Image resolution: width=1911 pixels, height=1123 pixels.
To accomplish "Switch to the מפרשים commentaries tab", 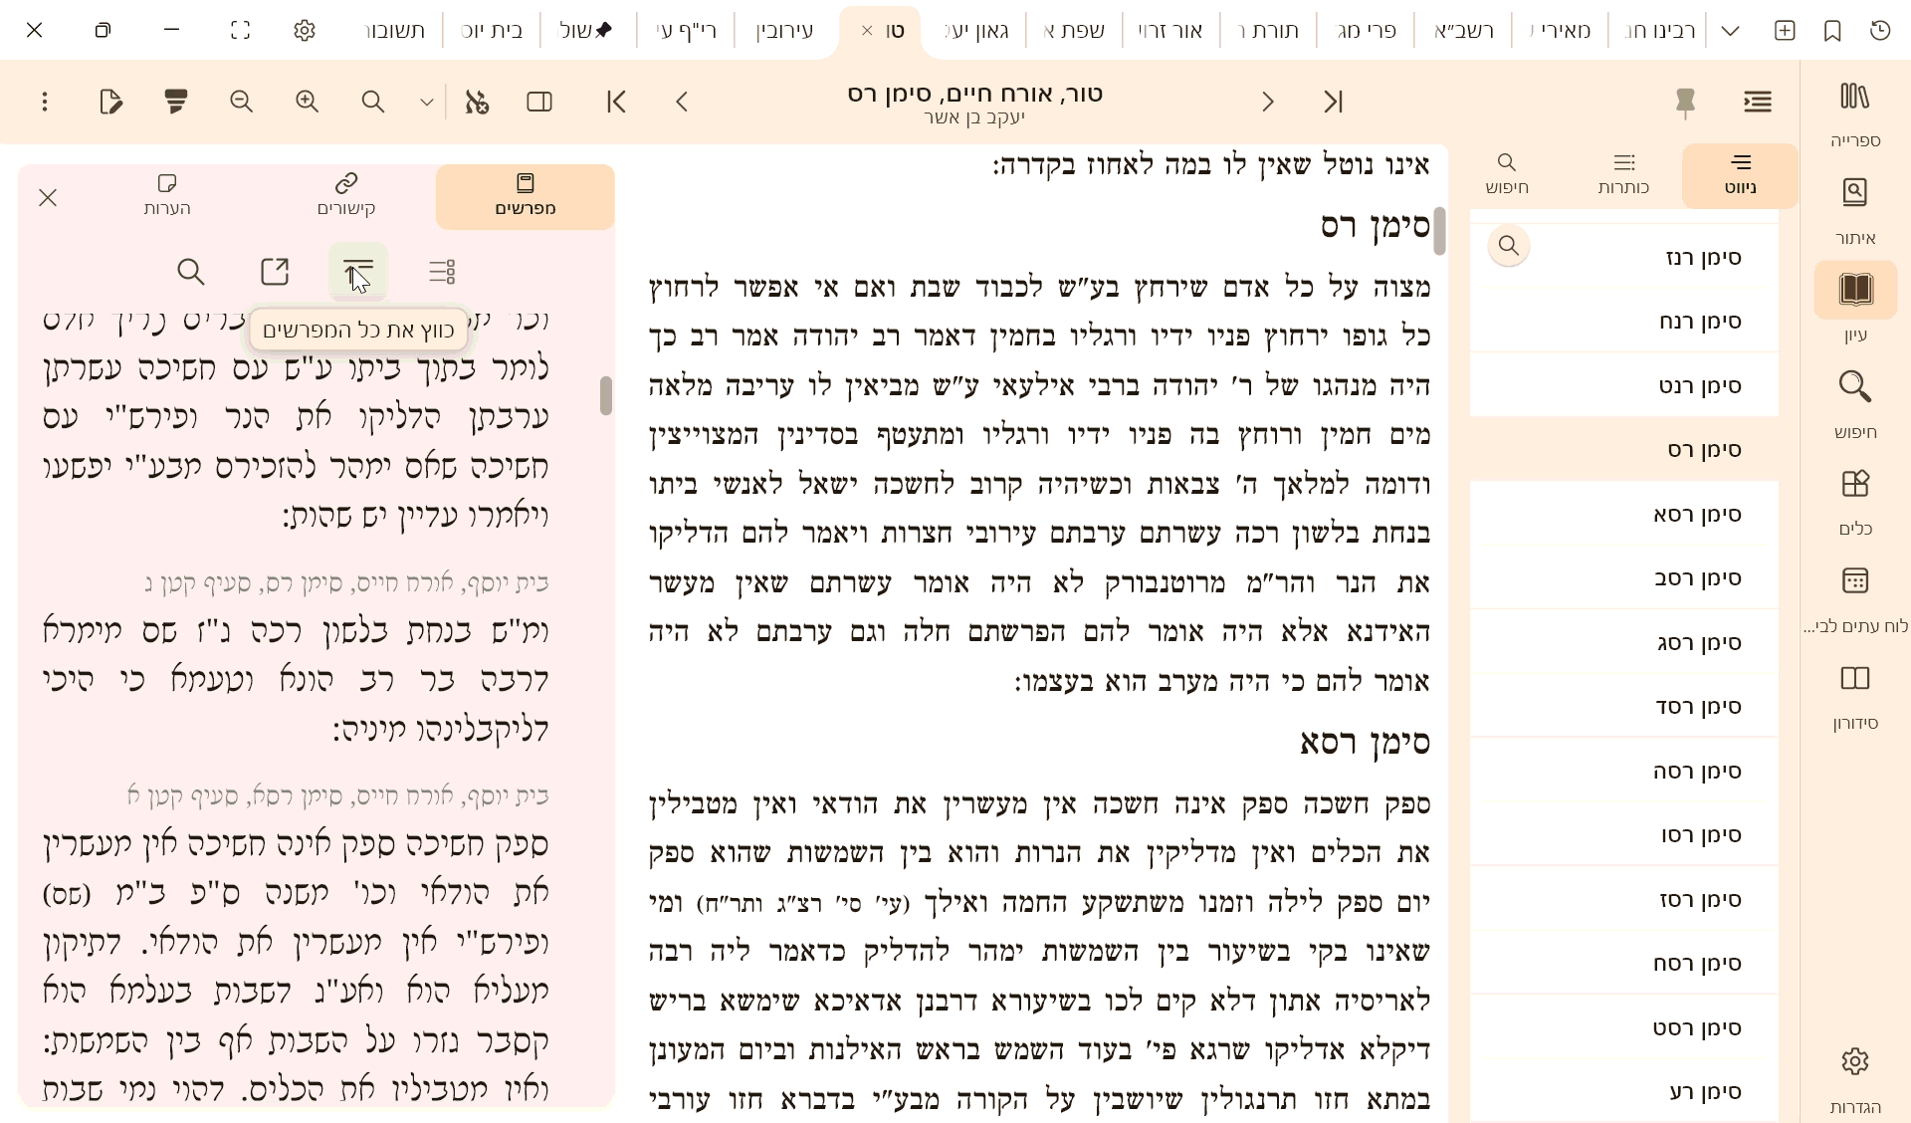I will (526, 196).
